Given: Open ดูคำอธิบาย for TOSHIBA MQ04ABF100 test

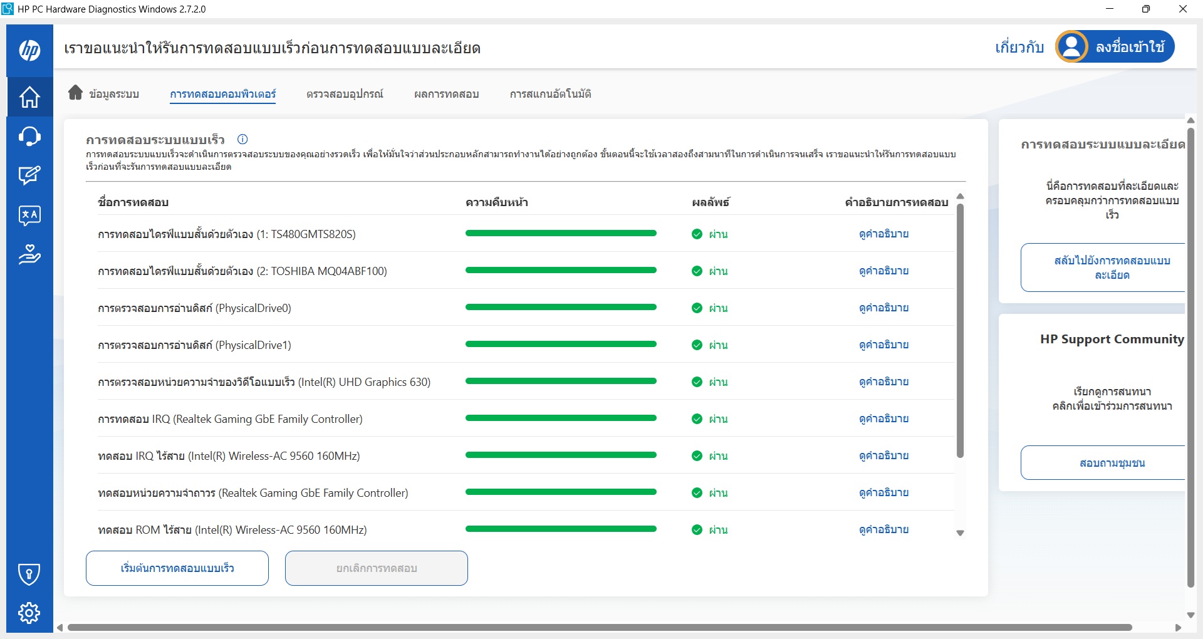Looking at the screenshot, I should (883, 271).
